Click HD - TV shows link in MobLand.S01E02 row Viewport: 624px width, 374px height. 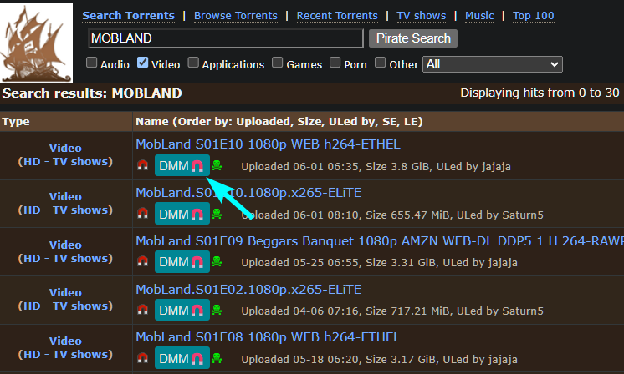click(65, 306)
